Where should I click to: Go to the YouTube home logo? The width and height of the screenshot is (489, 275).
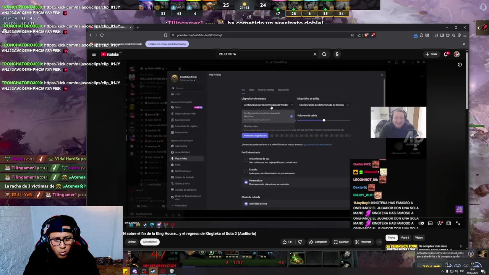pyautogui.click(x=110, y=54)
